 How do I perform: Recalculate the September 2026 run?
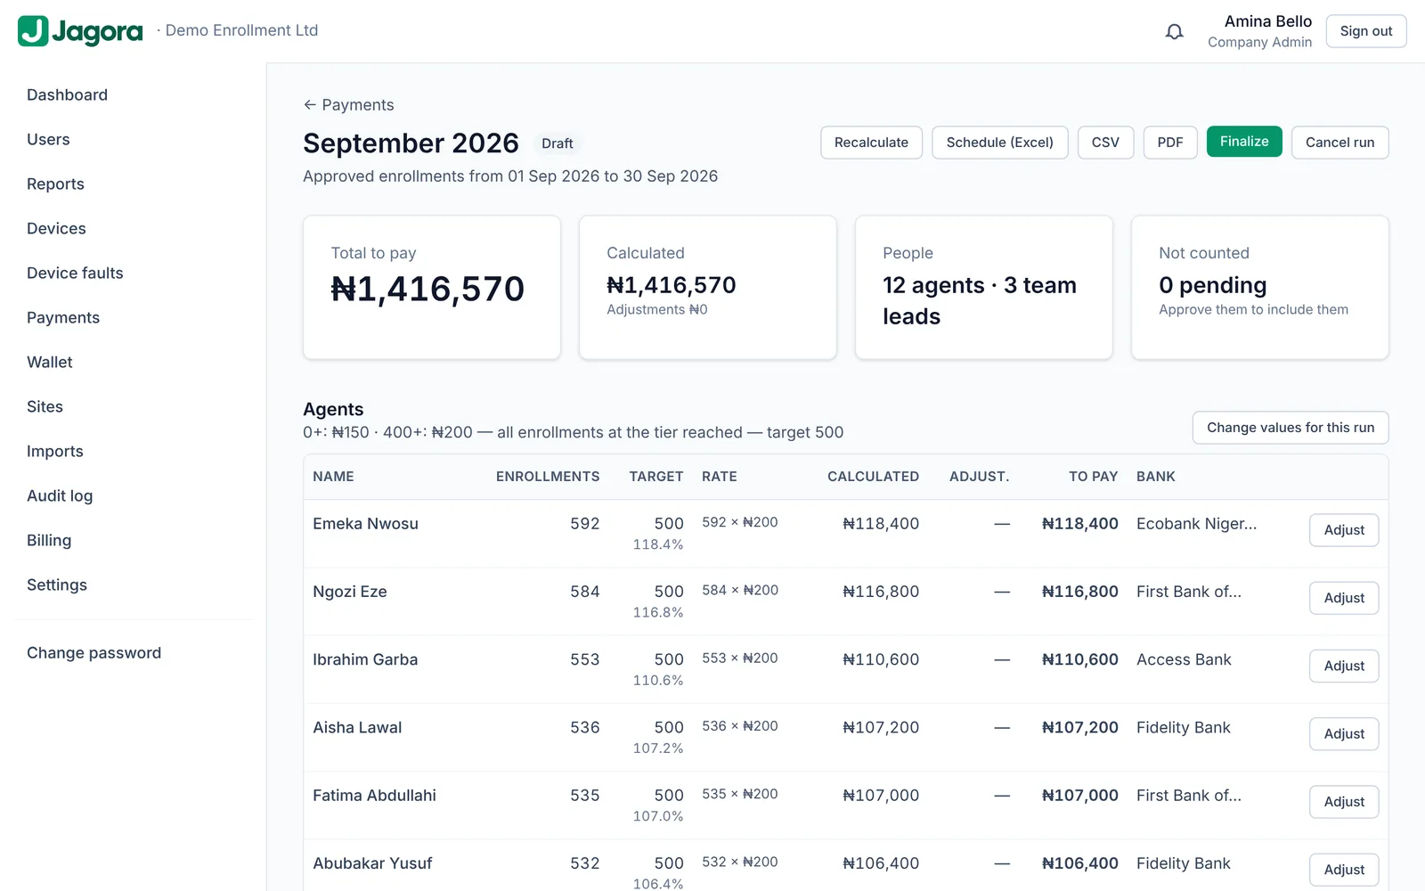click(871, 143)
